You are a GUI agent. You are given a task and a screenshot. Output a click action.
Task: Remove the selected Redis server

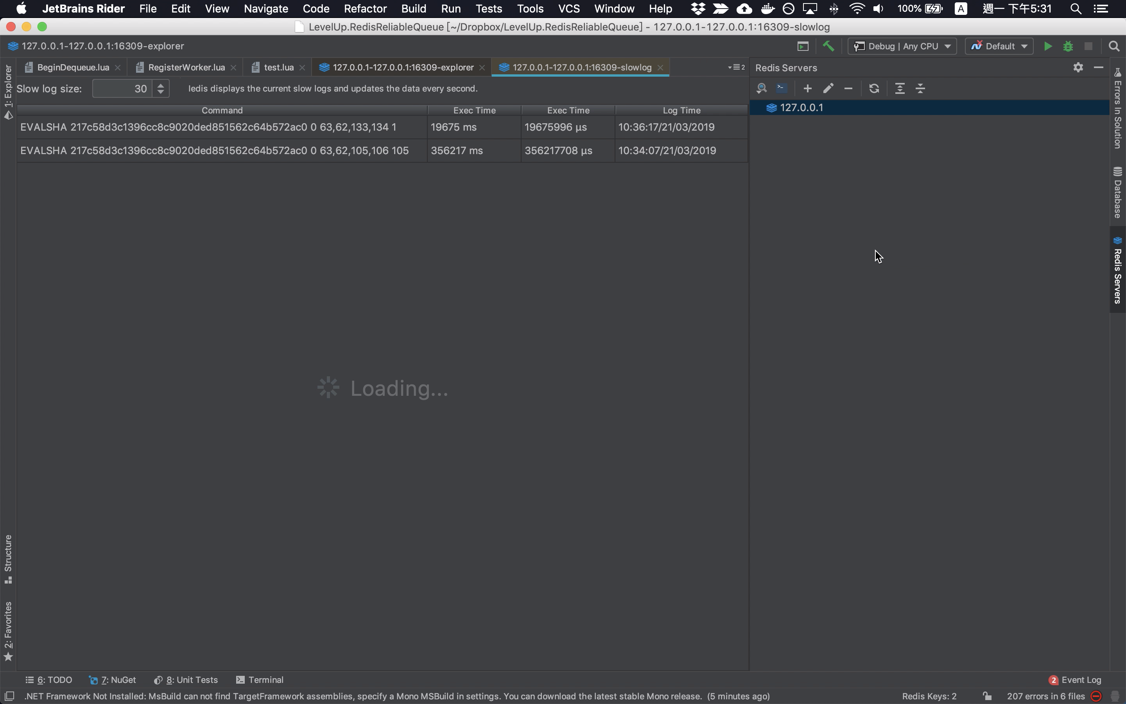(848, 88)
